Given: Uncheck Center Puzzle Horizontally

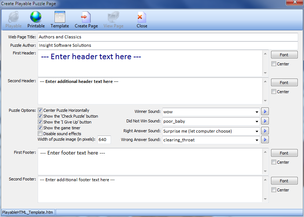Looking at the screenshot, I should point(40,110).
